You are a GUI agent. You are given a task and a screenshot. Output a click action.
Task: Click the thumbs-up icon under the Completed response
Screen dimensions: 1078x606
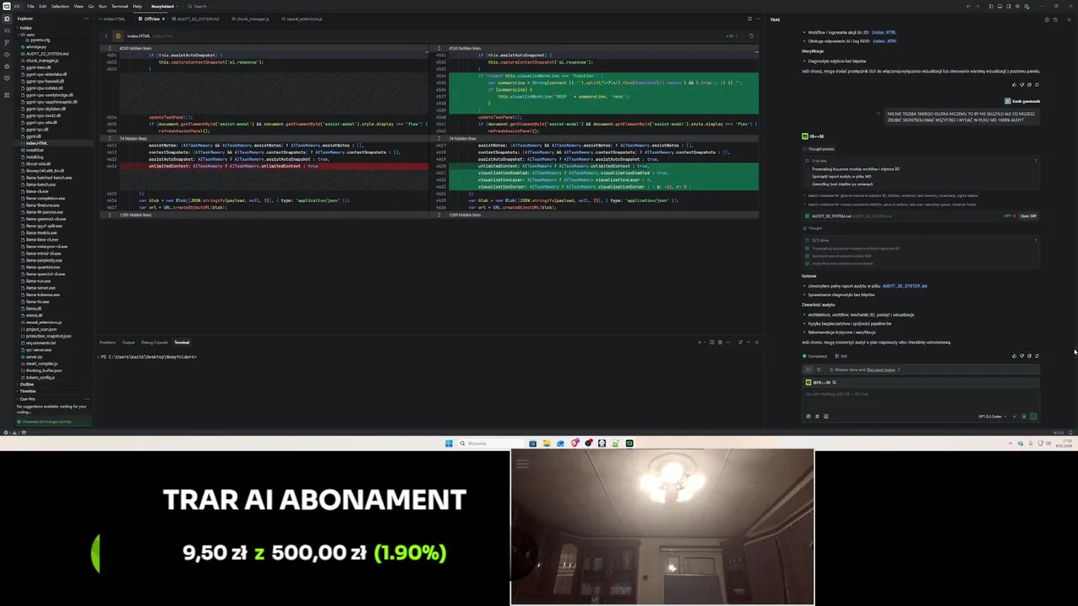pos(1014,356)
